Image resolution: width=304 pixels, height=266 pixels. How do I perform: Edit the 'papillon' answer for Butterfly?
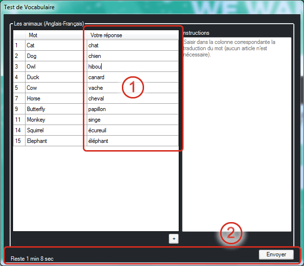(132, 109)
